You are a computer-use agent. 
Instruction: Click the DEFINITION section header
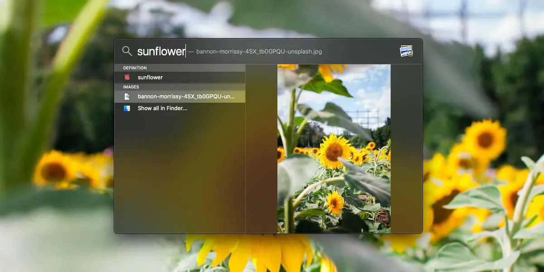(135, 68)
